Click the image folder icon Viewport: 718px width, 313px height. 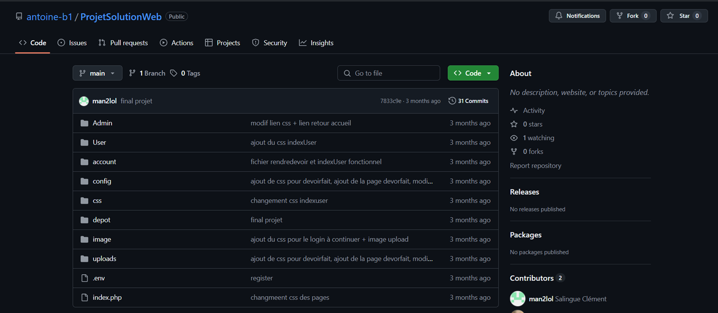coord(85,239)
